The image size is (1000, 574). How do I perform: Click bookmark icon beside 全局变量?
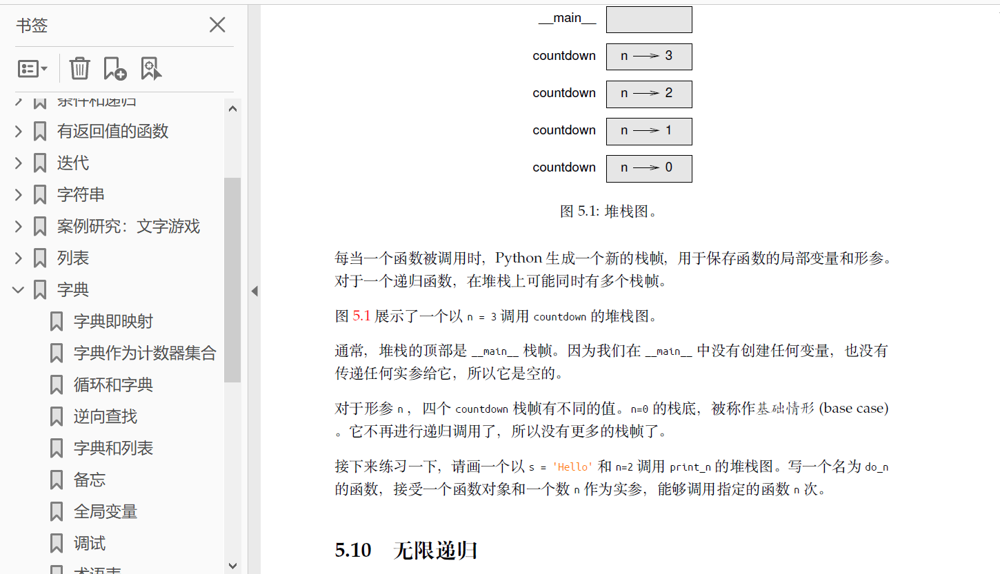tap(57, 511)
